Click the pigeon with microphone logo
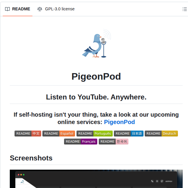This screenshot has height=188, width=188. (x=96, y=44)
